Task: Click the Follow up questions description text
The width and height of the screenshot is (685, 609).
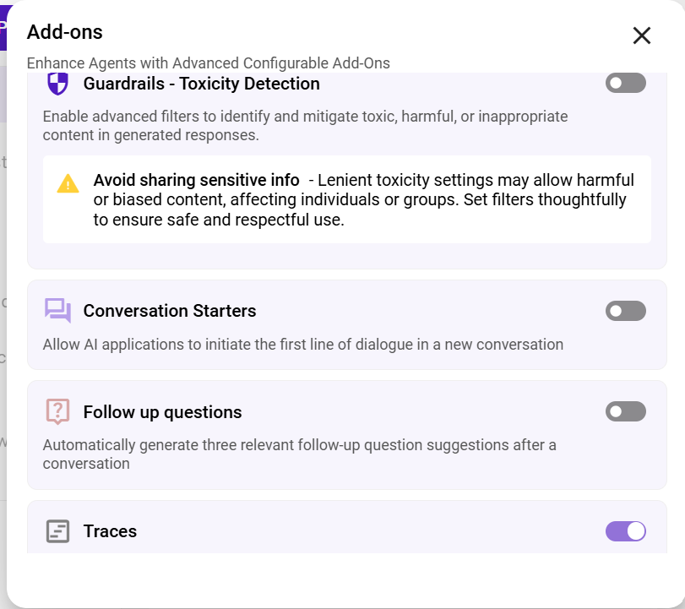Action: point(299,454)
